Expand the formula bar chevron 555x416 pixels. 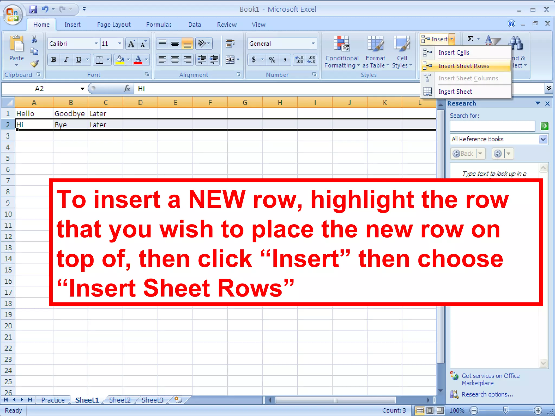[549, 88]
